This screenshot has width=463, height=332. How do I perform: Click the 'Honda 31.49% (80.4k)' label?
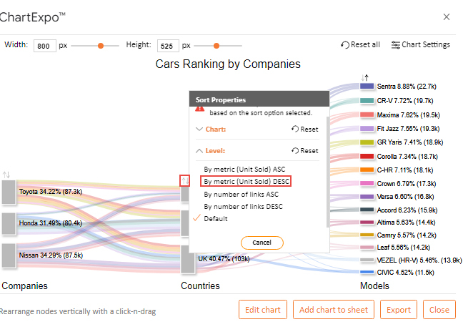(51, 223)
